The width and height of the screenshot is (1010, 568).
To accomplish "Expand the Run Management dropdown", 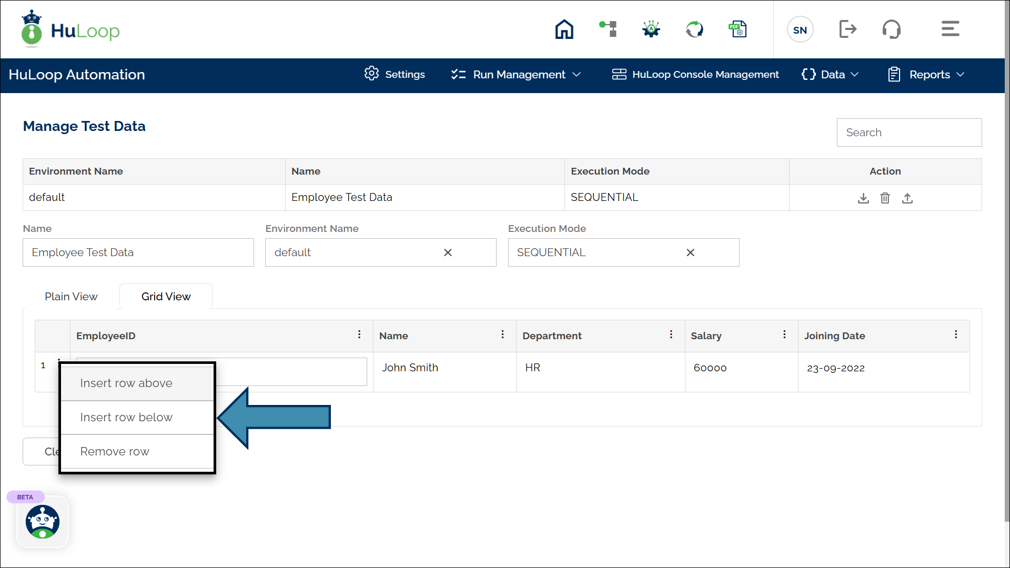I will pos(516,75).
